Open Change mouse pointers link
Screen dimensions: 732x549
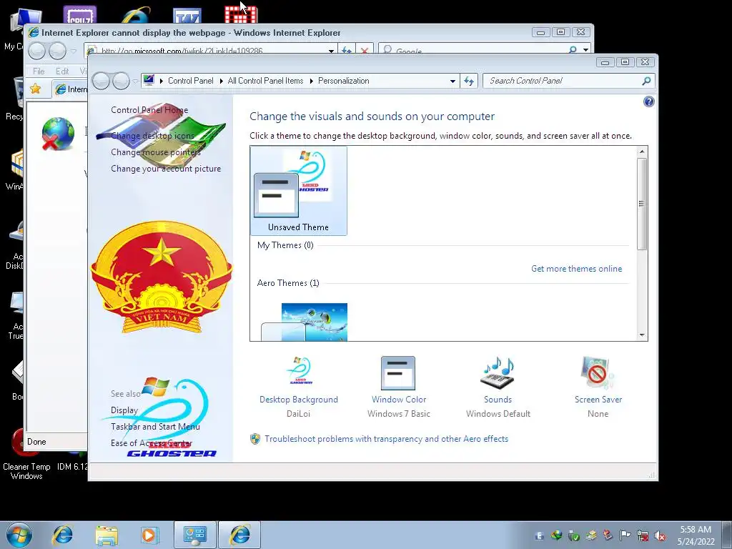(x=155, y=152)
